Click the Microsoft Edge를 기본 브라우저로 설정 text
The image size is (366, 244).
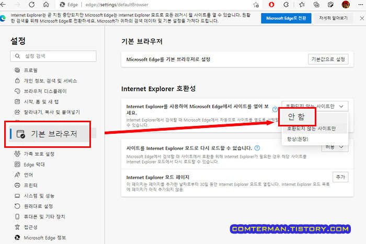pyautogui.click(x=168, y=59)
